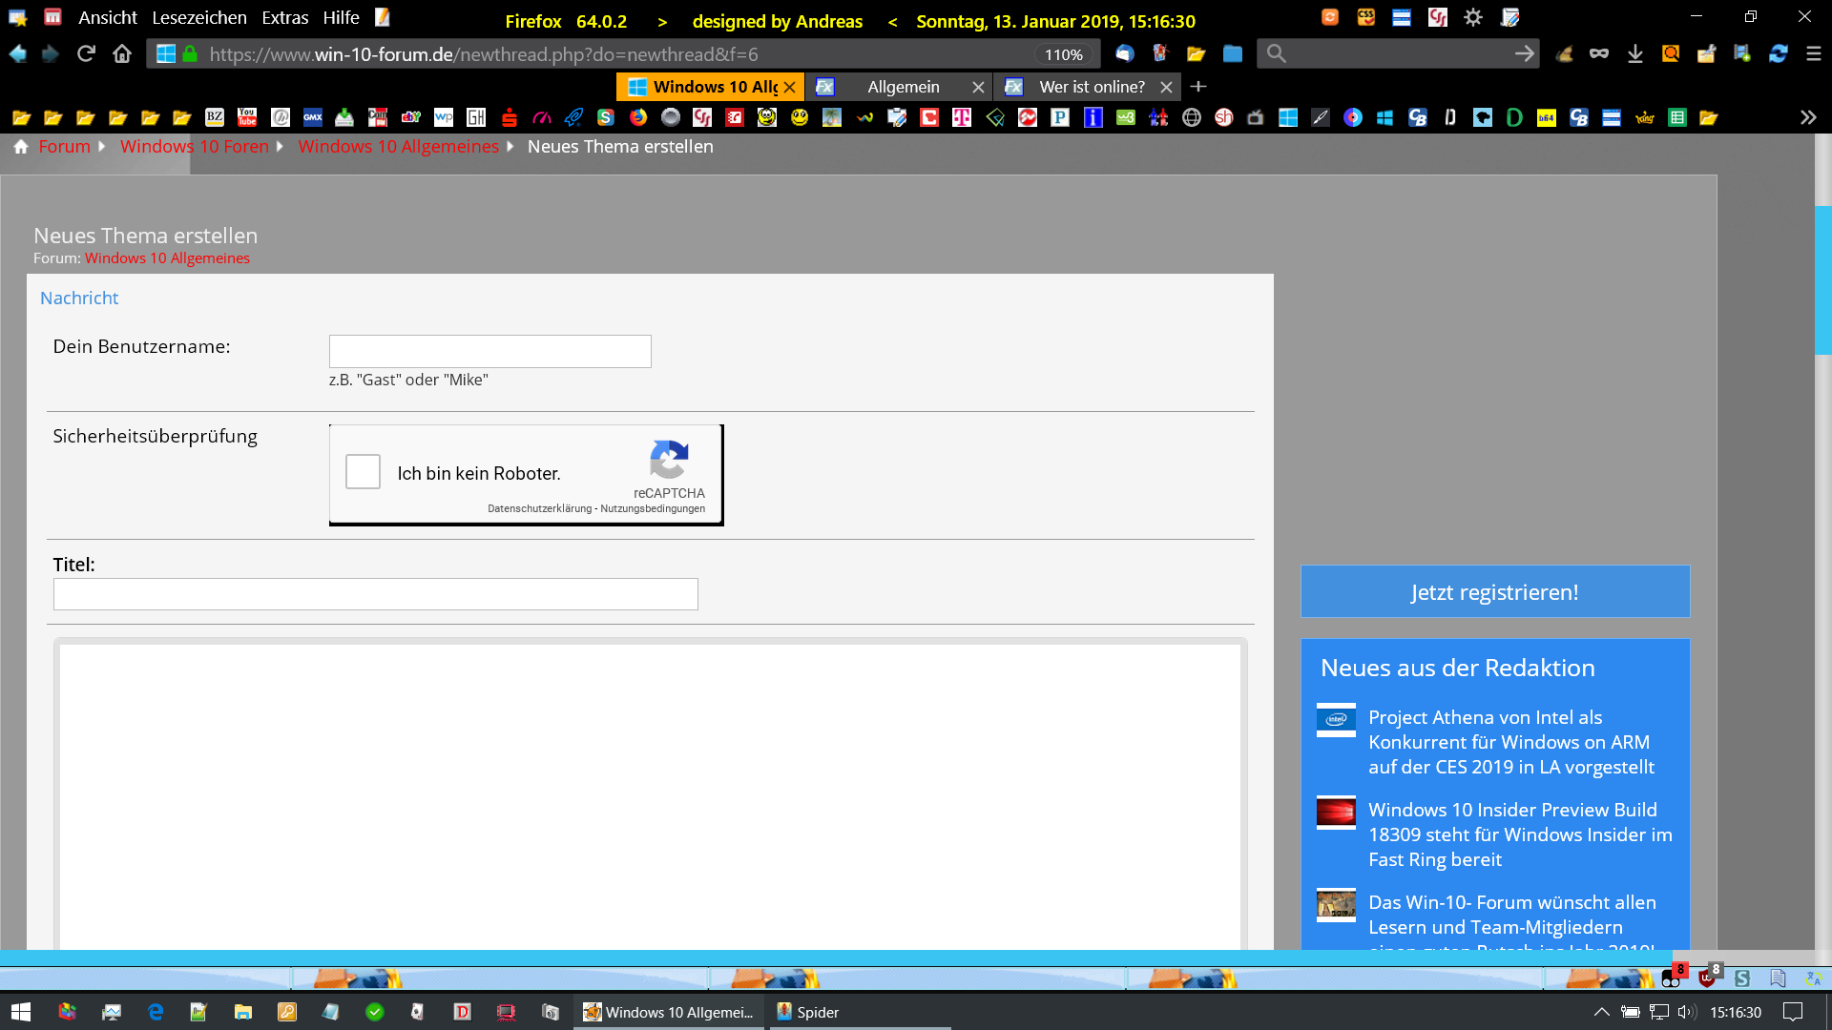Screen dimensions: 1832x1030
Task: Open Microsoft Edge from the taskbar
Action: (x=156, y=1012)
